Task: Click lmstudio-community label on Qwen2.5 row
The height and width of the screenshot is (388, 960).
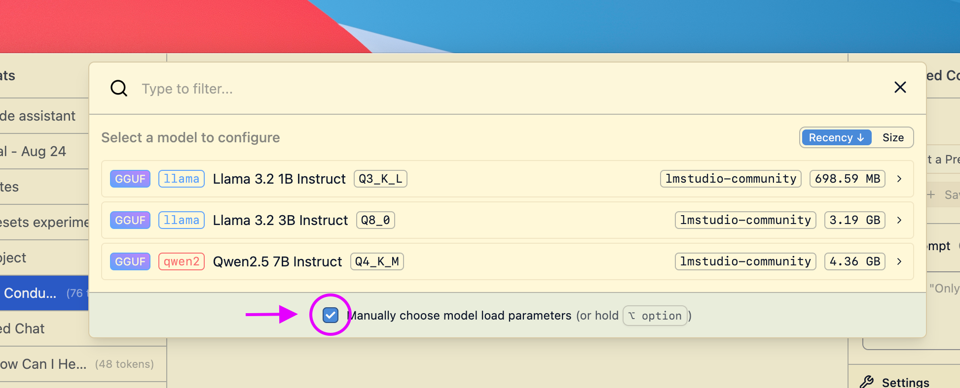Action: 745,261
